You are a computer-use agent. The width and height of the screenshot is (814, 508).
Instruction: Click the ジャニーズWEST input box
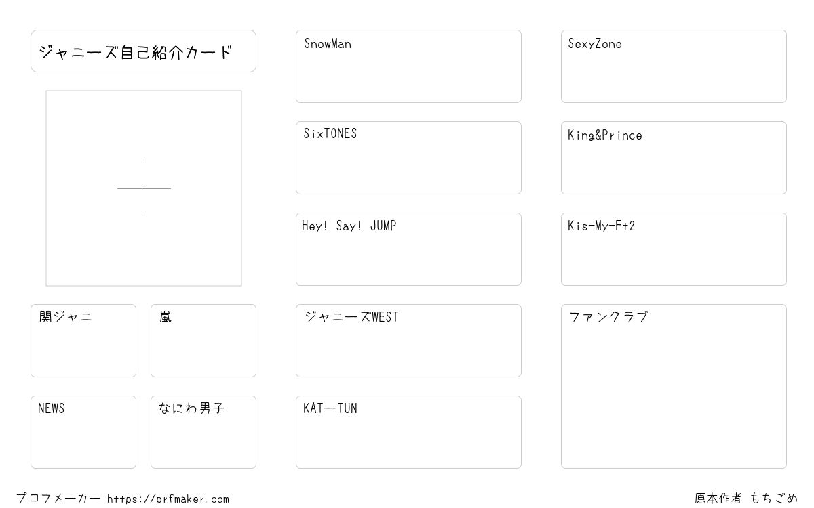[x=408, y=341]
